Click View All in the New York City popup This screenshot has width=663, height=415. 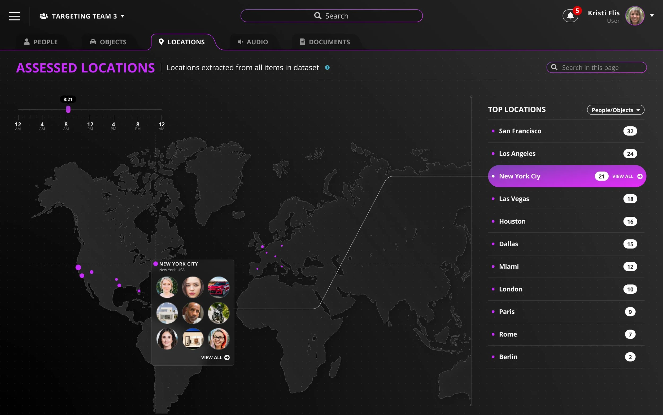(x=212, y=357)
